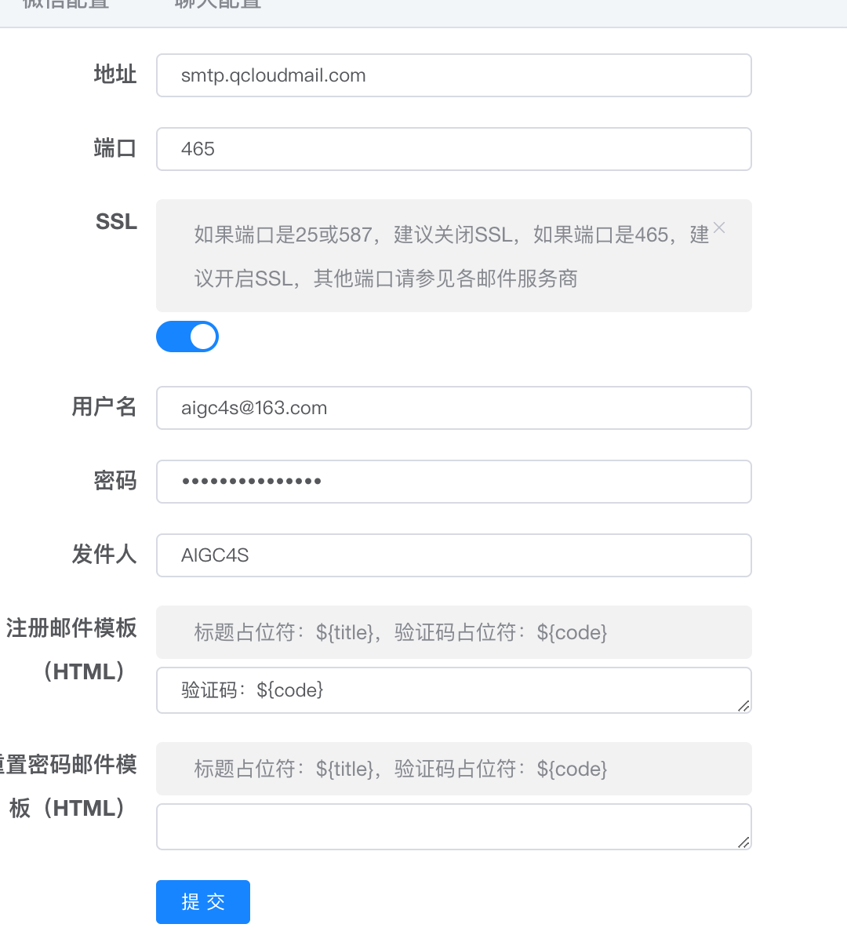Open the 聊天配置 tab
The width and height of the screenshot is (847, 935).
[x=218, y=5]
